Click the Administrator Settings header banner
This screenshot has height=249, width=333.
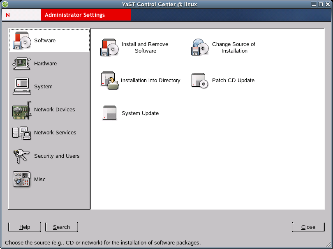coord(86,15)
